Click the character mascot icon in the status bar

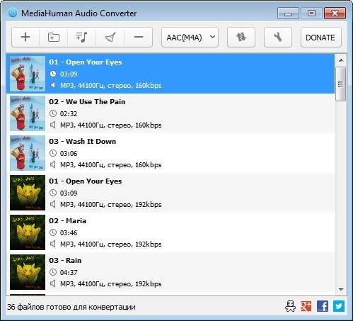tap(290, 306)
